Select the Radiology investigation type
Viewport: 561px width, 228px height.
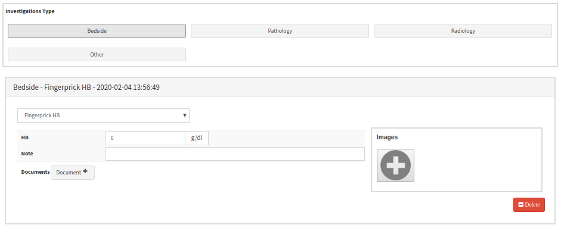tap(463, 31)
